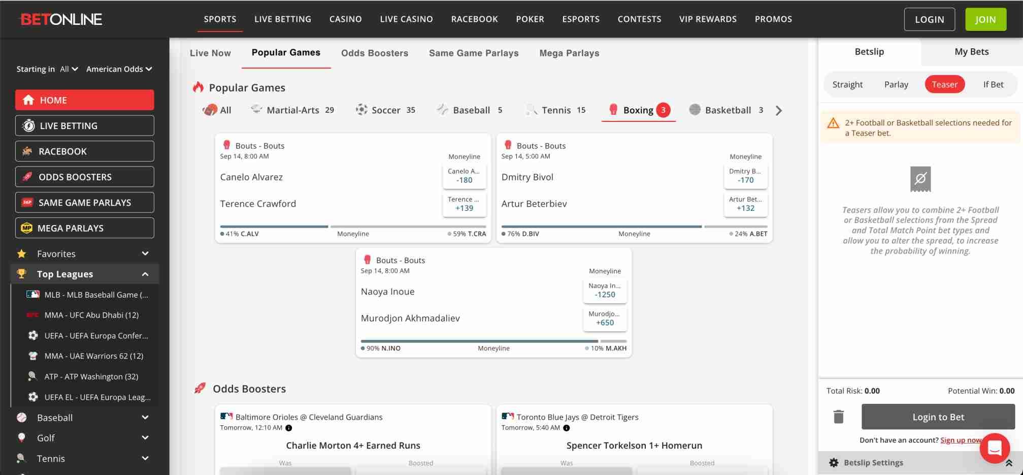Switch to the My Bets tab
Screen dimensions: 1023x475
click(x=972, y=52)
